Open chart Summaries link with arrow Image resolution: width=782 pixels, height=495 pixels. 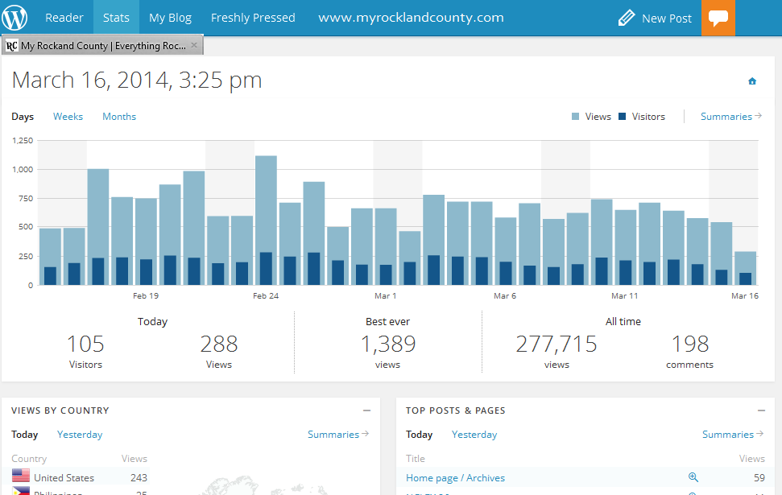[x=730, y=117]
